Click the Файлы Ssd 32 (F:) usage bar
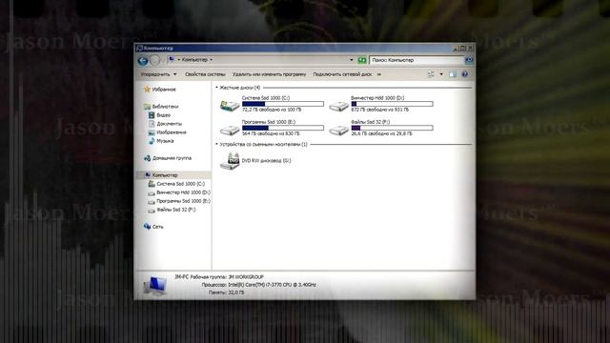The image size is (610, 343). (392, 128)
